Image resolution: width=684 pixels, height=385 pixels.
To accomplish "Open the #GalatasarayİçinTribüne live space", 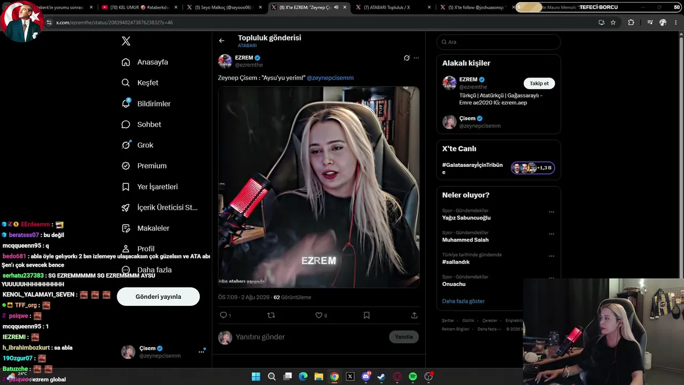I will [472, 168].
